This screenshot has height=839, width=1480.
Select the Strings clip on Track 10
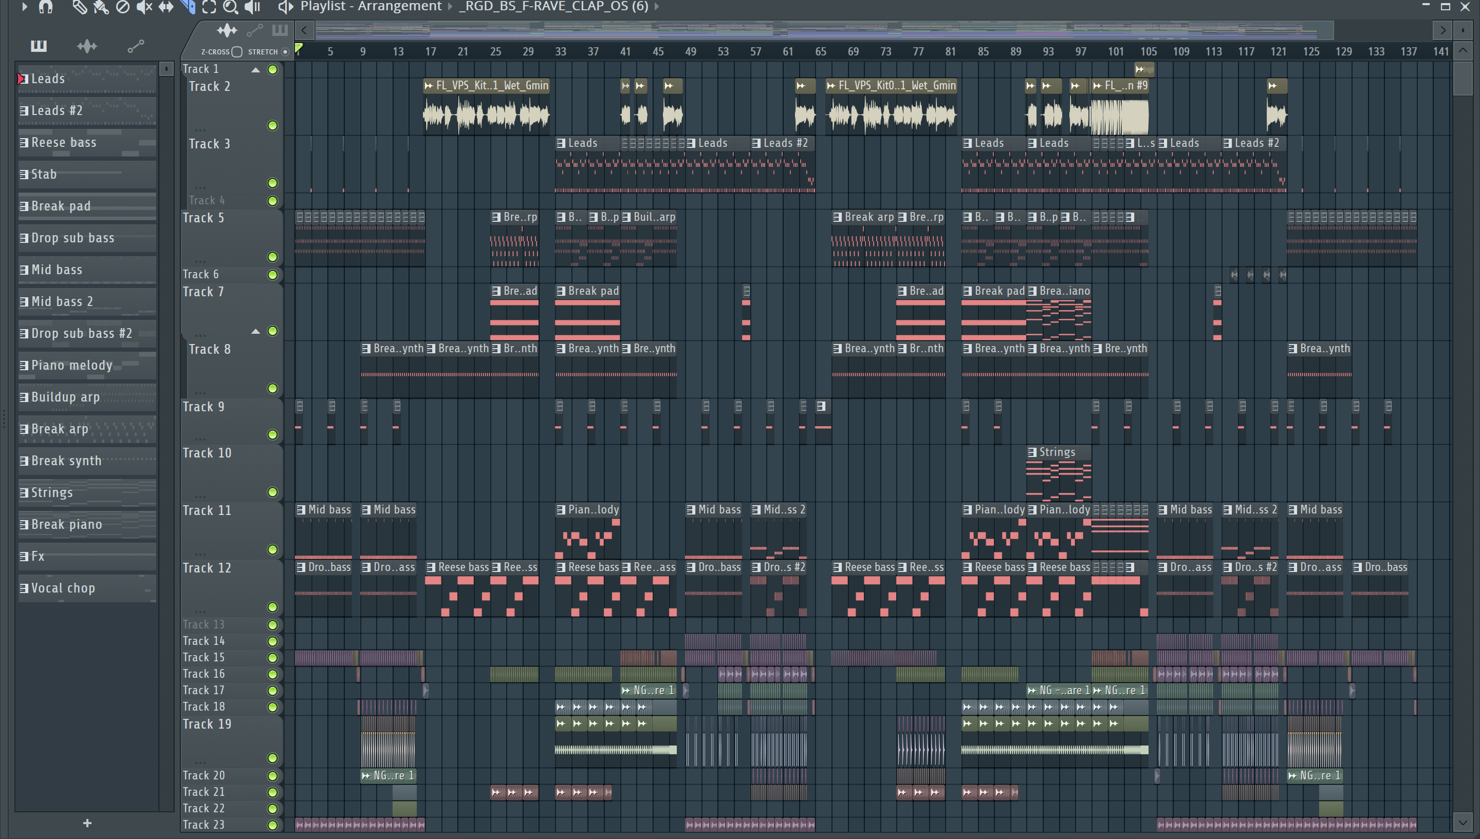coord(1059,473)
